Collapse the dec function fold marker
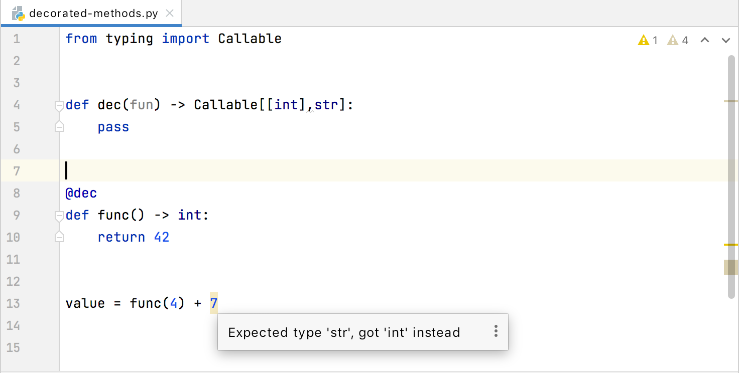The width and height of the screenshot is (739, 373). click(59, 105)
